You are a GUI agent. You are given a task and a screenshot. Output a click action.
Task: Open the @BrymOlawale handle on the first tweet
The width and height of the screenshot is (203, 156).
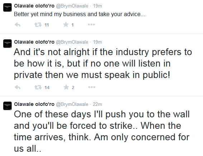tap(72, 6)
